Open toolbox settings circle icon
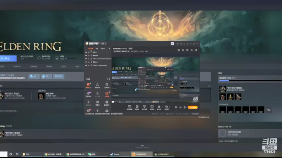The width and height of the screenshot is (282, 158). tap(109, 79)
